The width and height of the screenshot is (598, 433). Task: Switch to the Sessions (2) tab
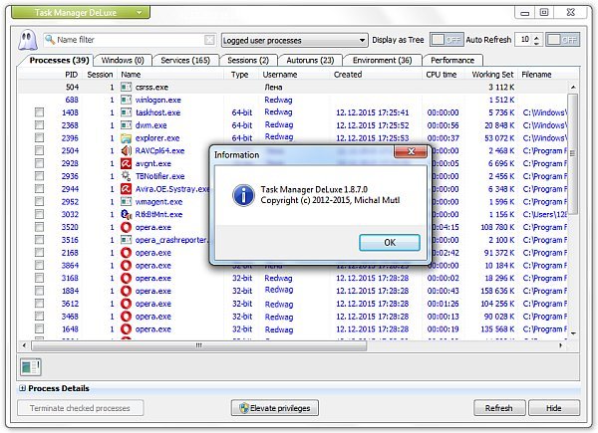click(248, 60)
